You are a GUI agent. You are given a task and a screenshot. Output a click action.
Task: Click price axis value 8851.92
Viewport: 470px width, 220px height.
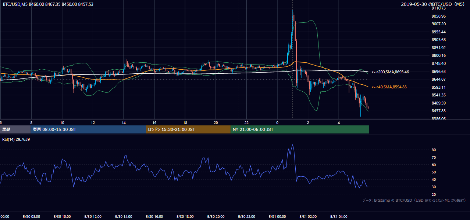coord(438,48)
